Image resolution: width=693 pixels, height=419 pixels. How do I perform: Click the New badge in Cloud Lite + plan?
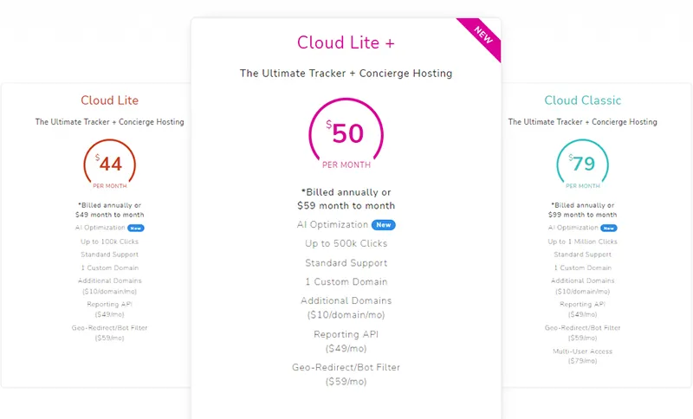coord(385,225)
